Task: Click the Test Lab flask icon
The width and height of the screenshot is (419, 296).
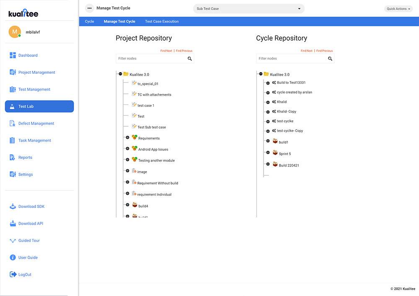Action: pyautogui.click(x=12, y=106)
